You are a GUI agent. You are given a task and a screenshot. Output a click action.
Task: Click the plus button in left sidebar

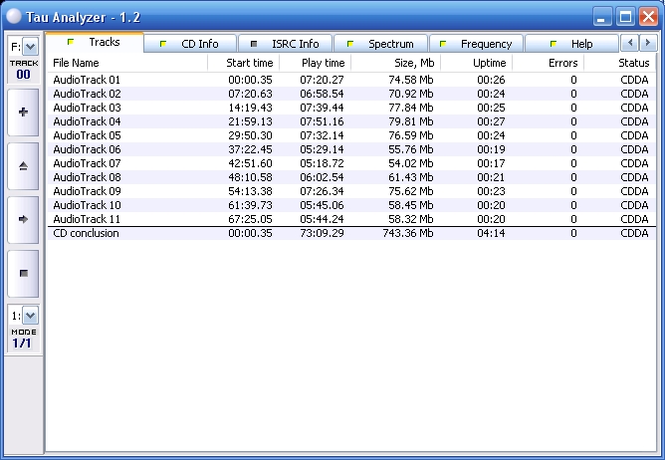[x=23, y=113]
